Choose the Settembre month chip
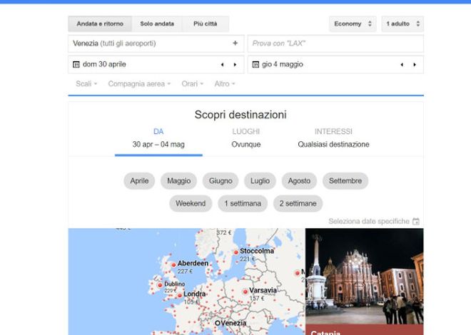The width and height of the screenshot is (471, 335). click(345, 181)
